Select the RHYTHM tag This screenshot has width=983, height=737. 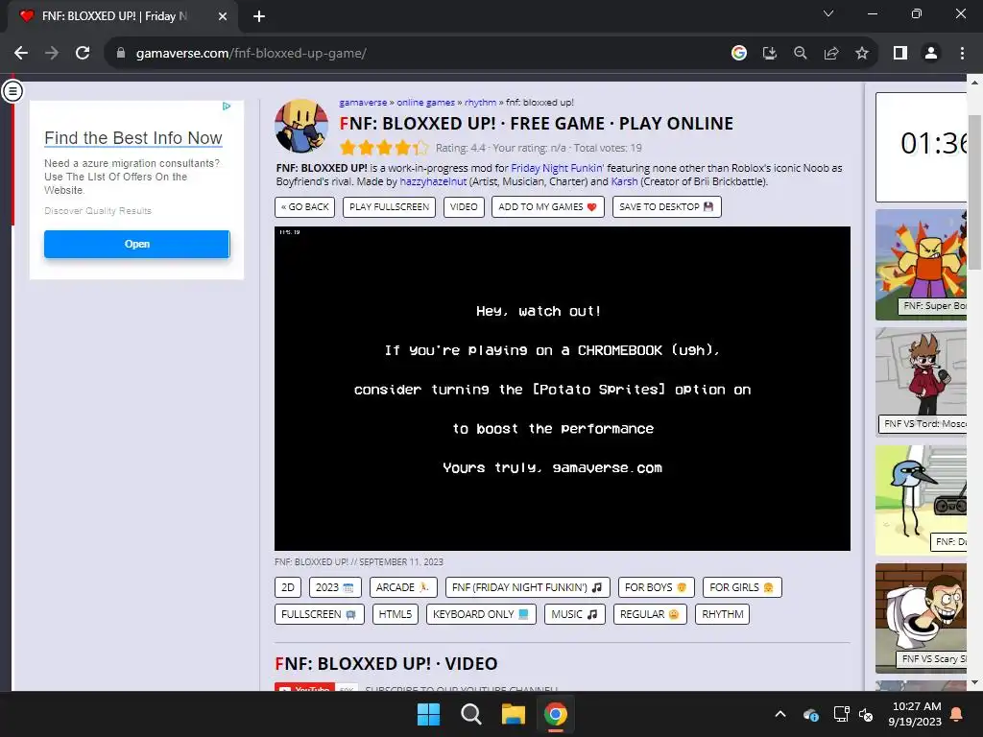[x=722, y=614]
